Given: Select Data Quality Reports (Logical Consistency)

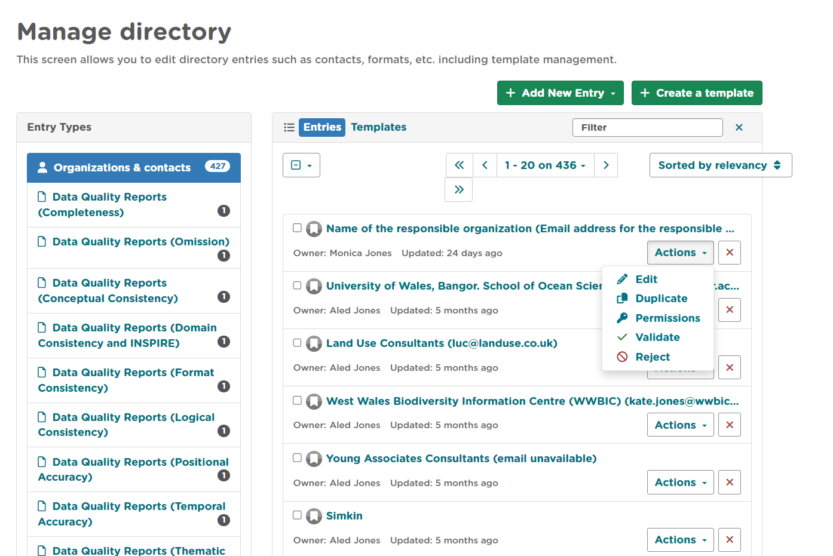Looking at the screenshot, I should 134,425.
